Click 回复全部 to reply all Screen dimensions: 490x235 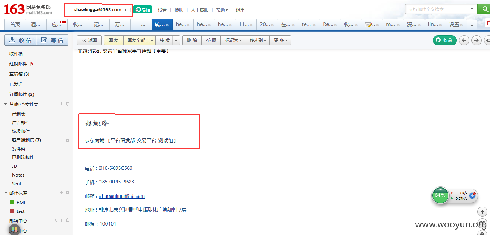click(136, 40)
